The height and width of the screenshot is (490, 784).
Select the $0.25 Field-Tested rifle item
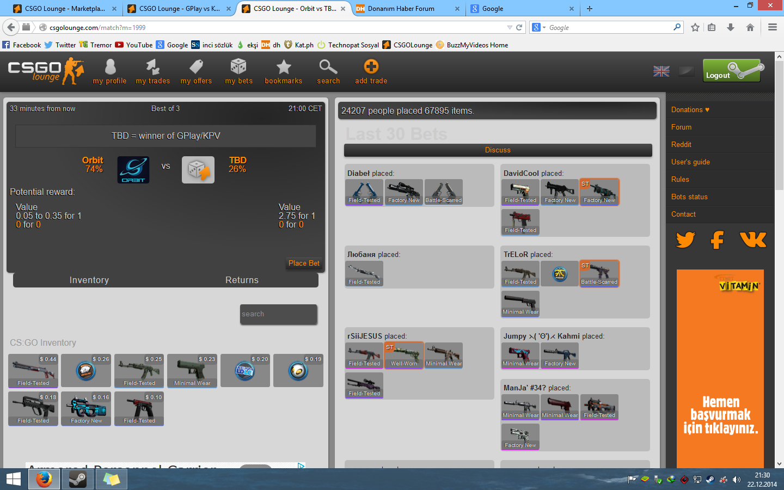pyautogui.click(x=139, y=371)
